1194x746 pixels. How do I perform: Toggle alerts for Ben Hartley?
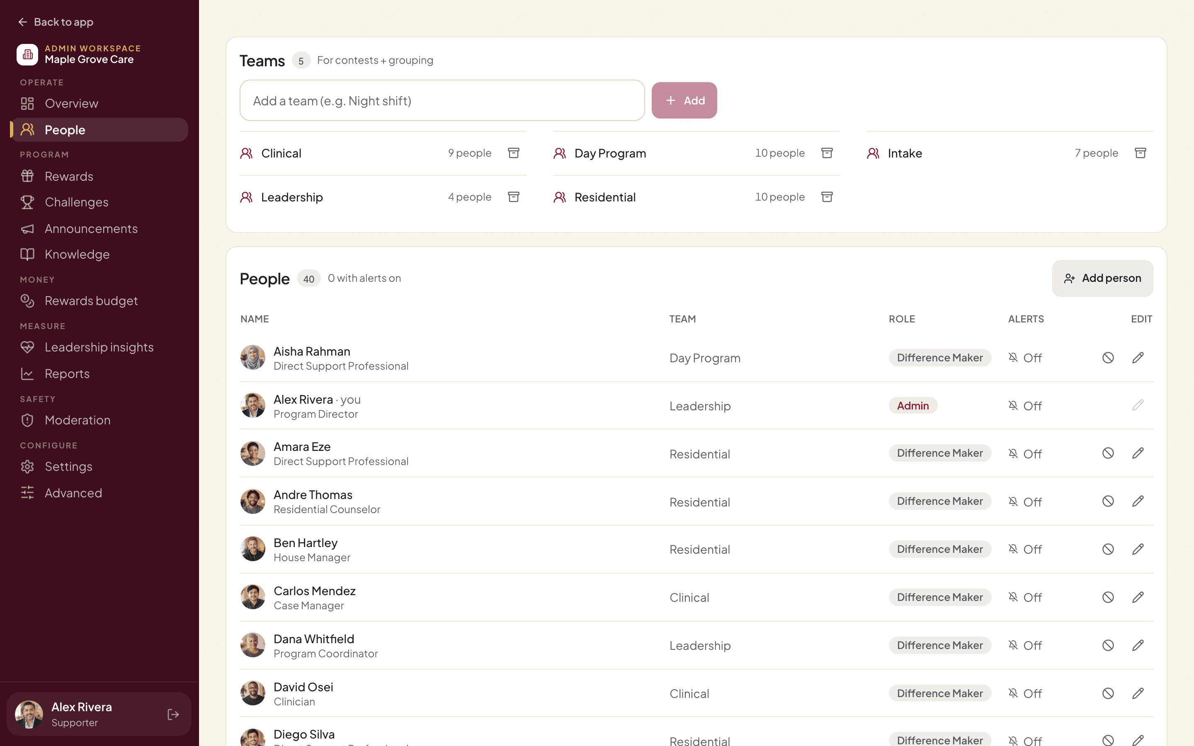1025,549
